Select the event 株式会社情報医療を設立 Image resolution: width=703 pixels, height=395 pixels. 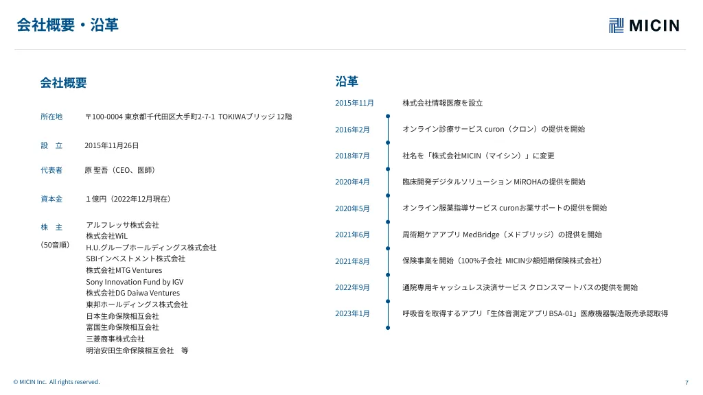click(x=443, y=103)
